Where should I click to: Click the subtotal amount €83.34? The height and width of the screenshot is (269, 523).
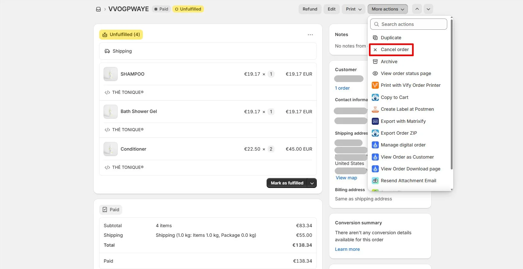[304, 226]
